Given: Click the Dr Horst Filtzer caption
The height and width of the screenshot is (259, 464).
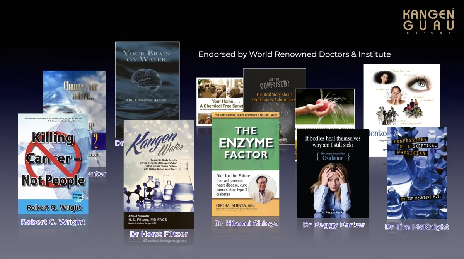Looking at the screenshot, I should pyautogui.click(x=159, y=234).
